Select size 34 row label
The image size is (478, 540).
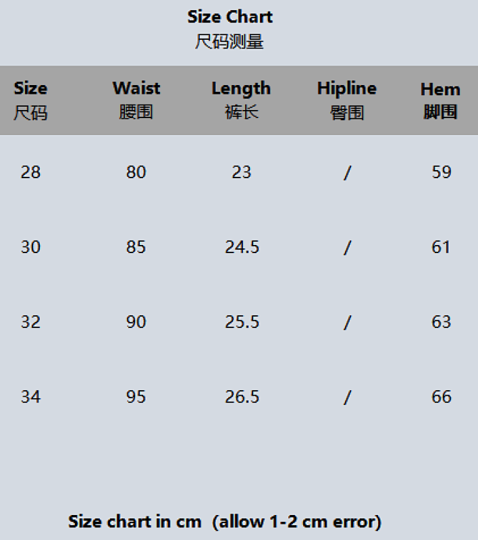click(30, 396)
